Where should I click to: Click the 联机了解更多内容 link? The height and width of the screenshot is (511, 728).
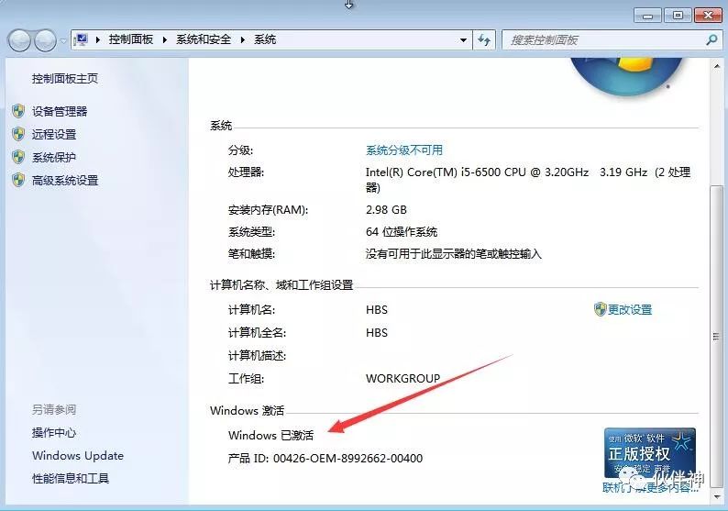tap(652, 488)
